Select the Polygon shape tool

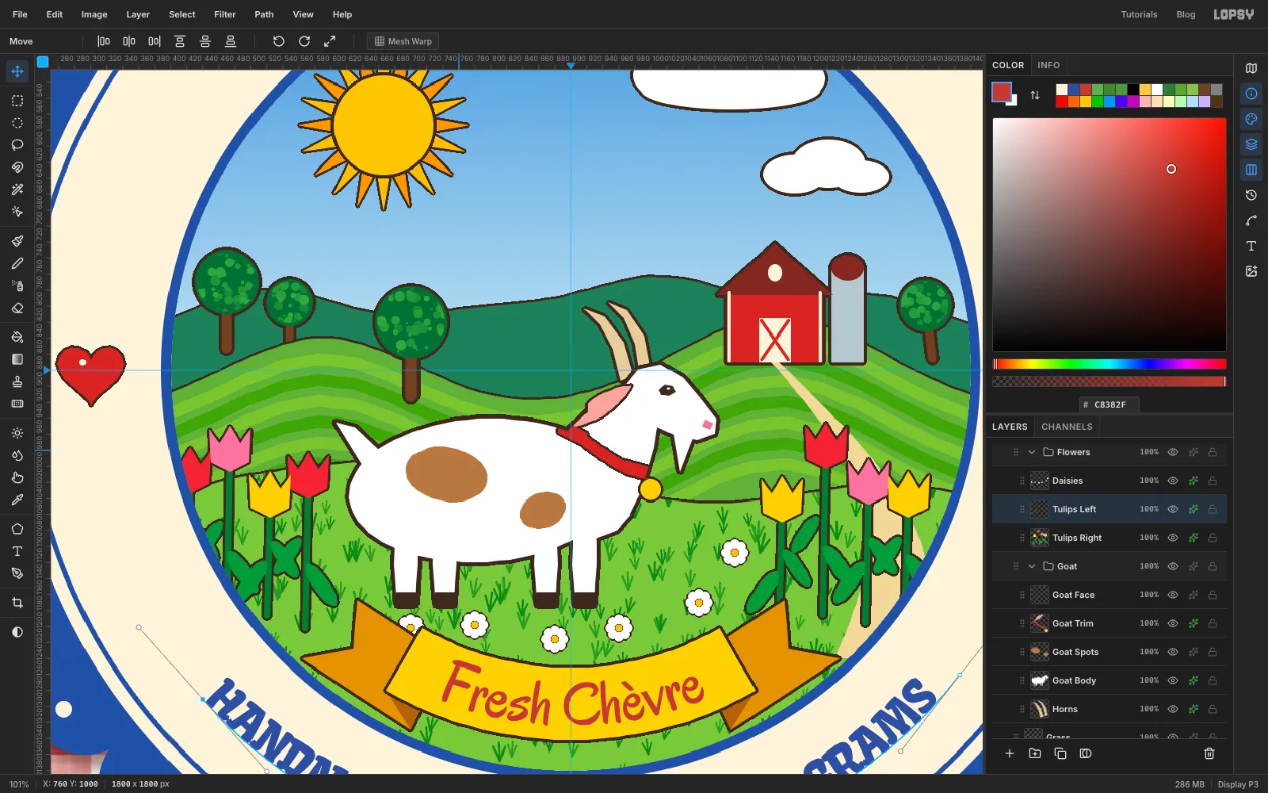coord(17,529)
